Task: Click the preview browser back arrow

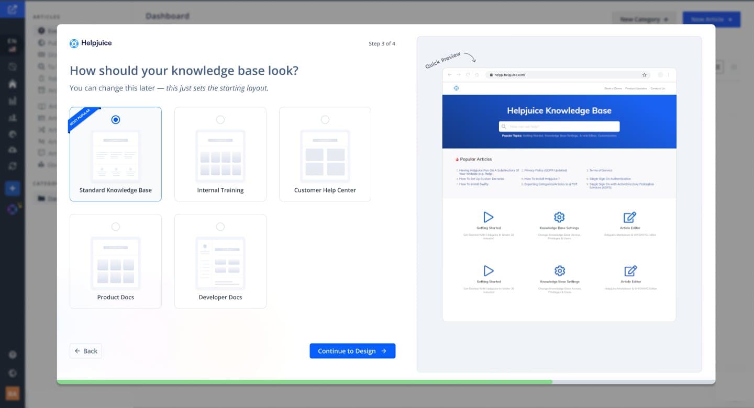Action: 449,75
